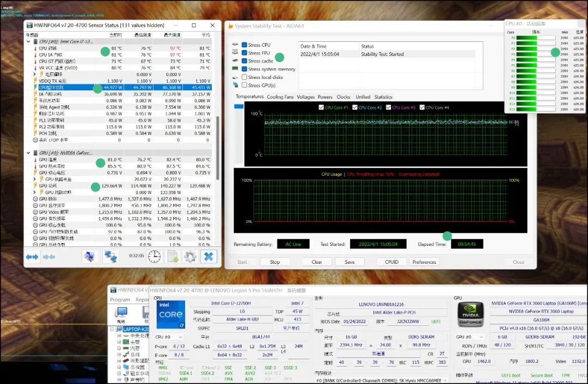Switch to the Cooling Fans tab
This screenshot has height=384, width=588.
tap(280, 97)
